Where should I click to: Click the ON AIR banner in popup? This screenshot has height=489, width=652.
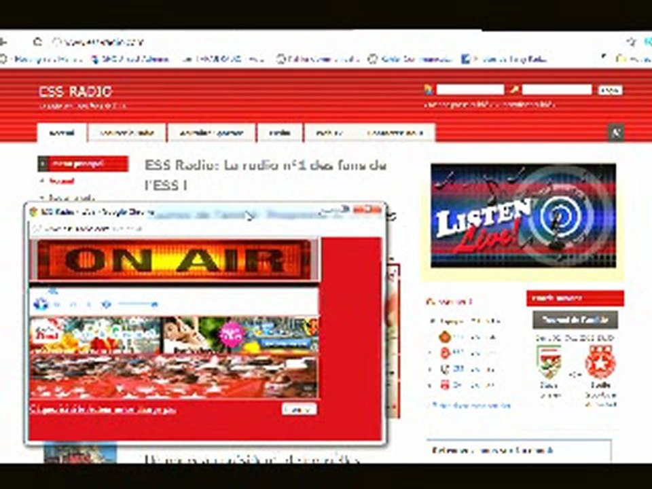(174, 260)
